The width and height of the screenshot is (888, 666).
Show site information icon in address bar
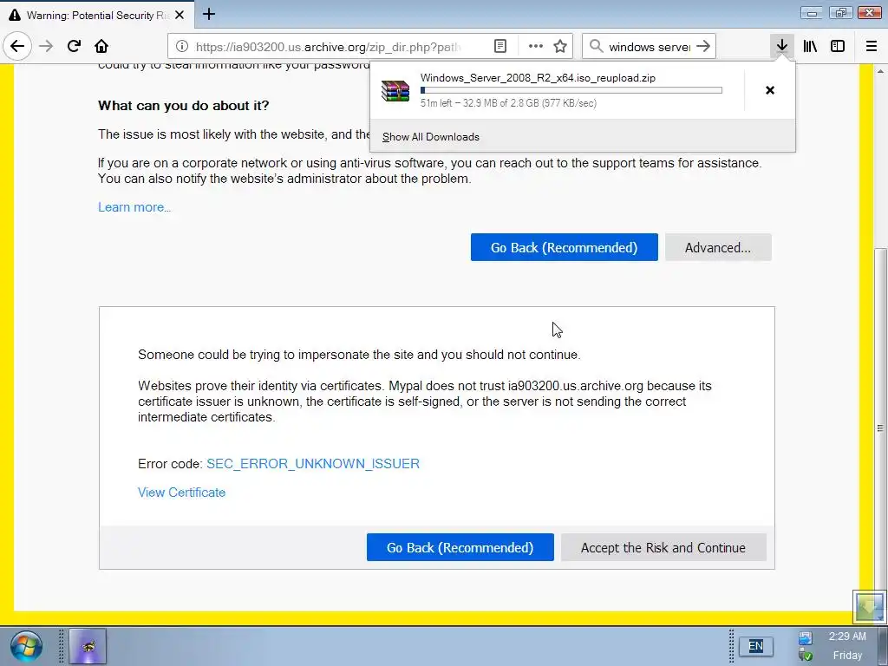click(x=181, y=47)
